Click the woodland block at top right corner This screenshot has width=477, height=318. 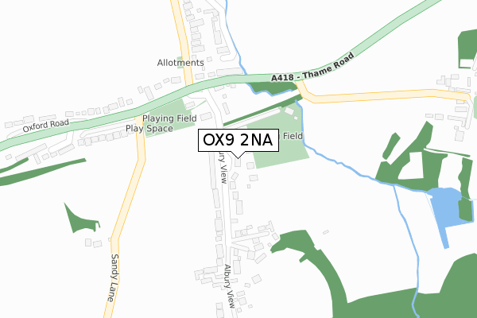click(467, 48)
